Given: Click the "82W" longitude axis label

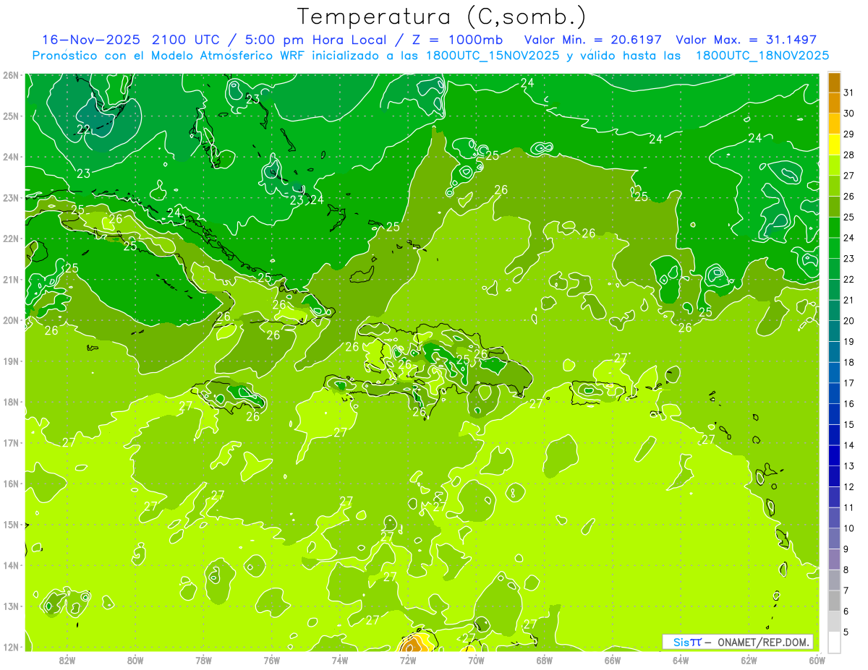Looking at the screenshot, I should pos(67,660).
